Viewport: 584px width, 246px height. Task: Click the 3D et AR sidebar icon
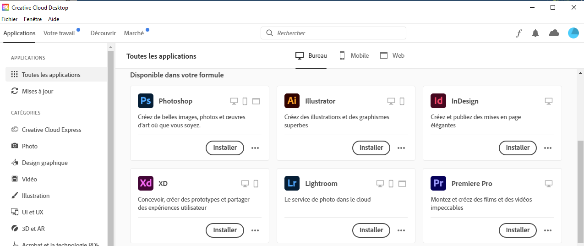click(15, 229)
